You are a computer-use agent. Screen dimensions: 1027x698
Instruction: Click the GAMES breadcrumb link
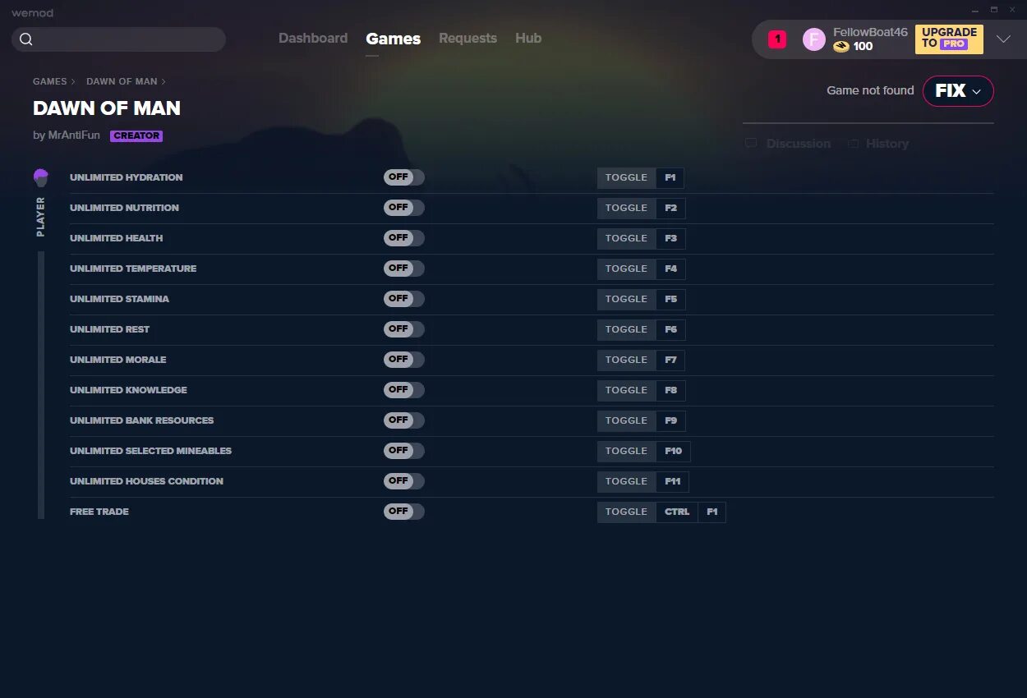50,81
